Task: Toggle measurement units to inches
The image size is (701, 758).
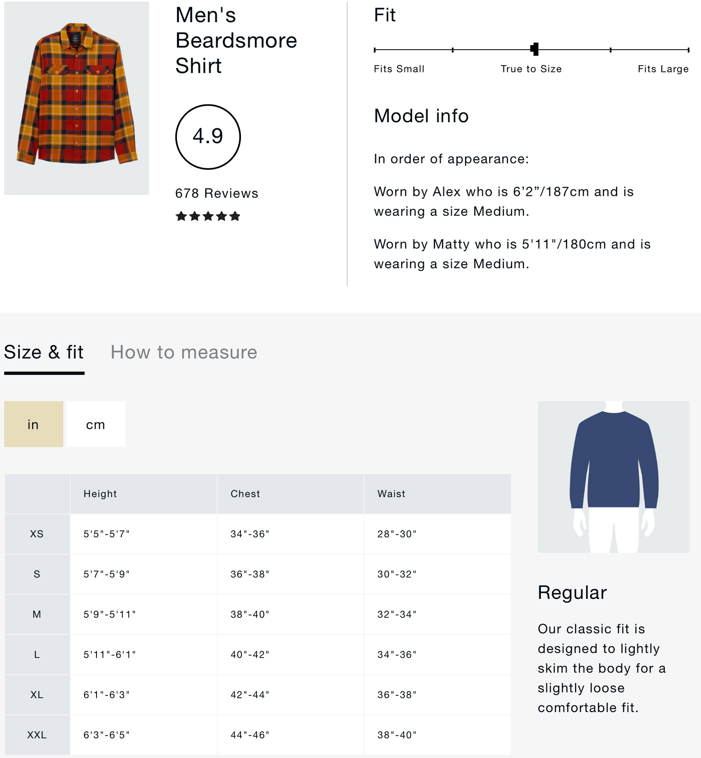Action: coord(33,424)
